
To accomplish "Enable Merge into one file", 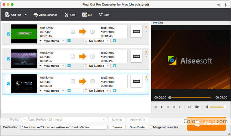I will [x=151, y=127].
